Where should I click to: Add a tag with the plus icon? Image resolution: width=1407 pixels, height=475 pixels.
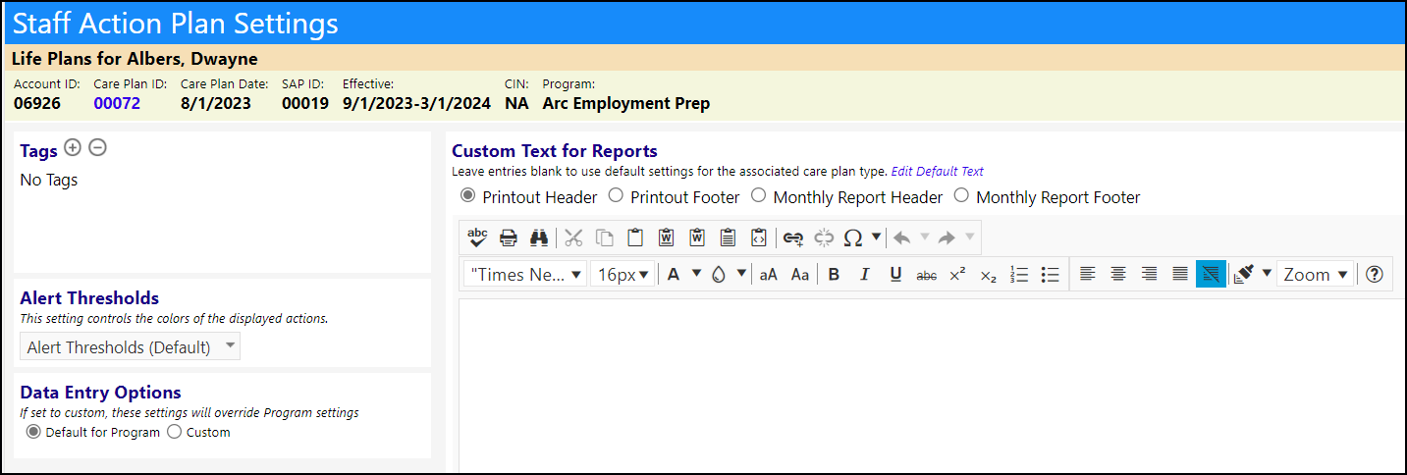pyautogui.click(x=72, y=147)
